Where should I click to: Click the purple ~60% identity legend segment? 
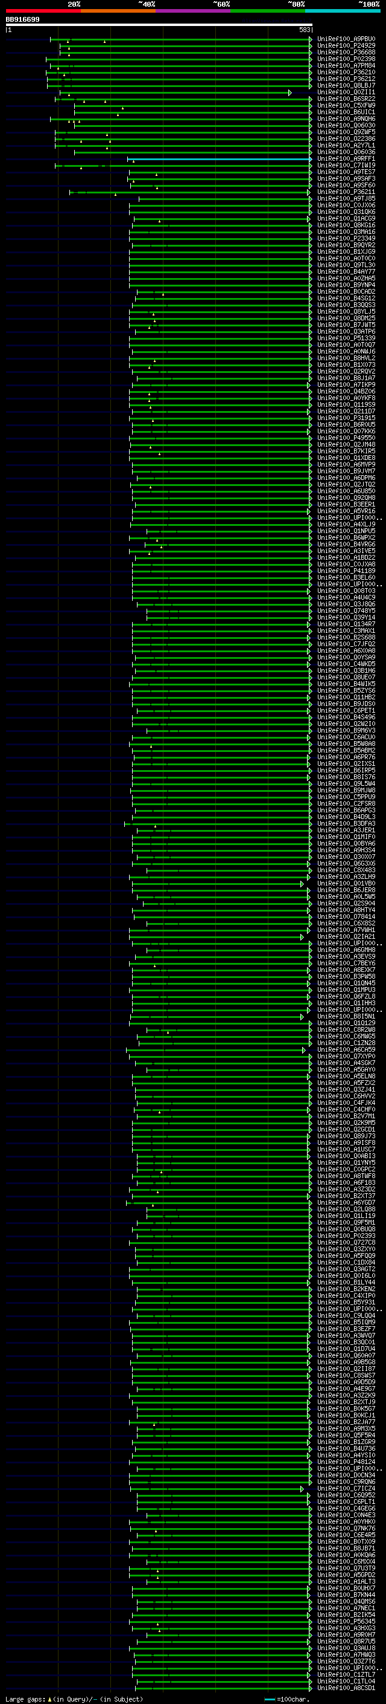click(x=192, y=11)
